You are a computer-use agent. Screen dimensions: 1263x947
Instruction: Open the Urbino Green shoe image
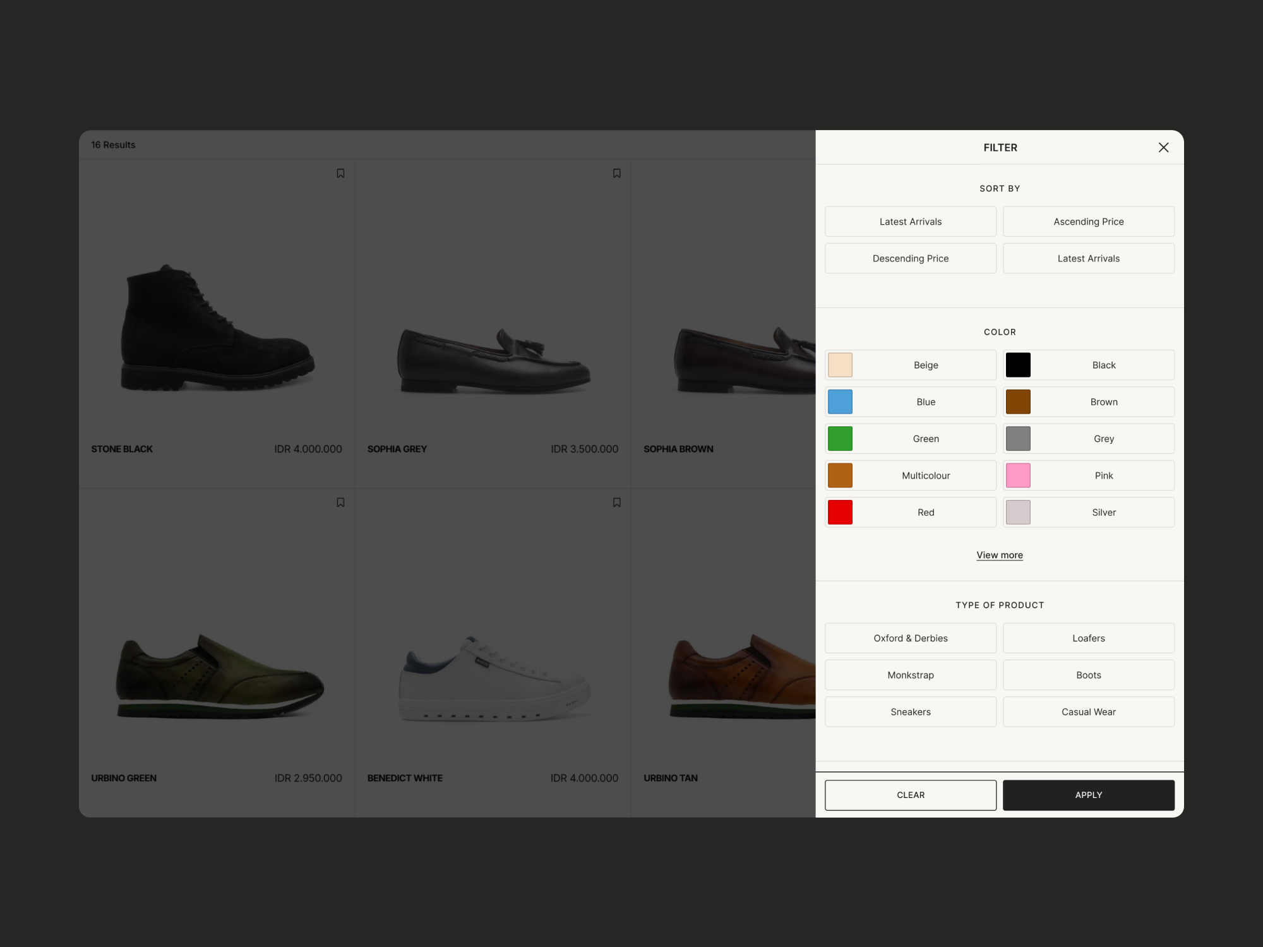[220, 676]
